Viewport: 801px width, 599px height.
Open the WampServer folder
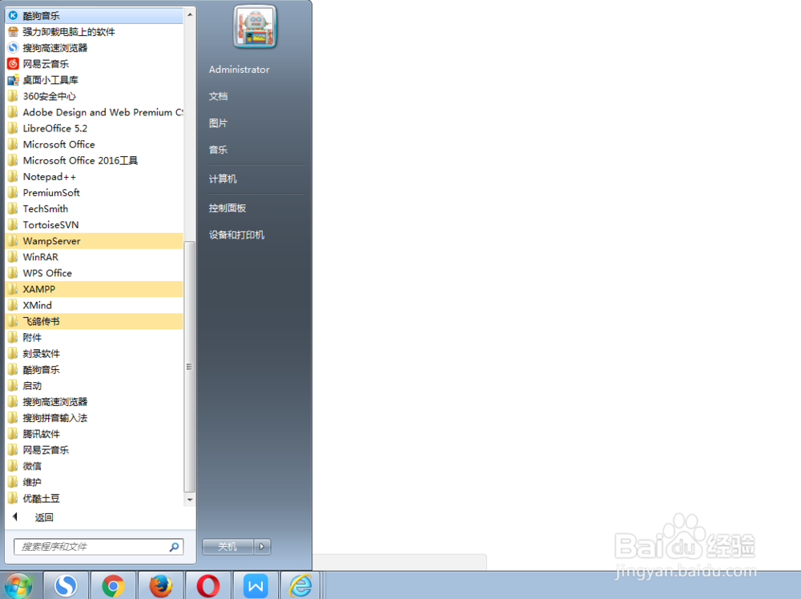click(94, 241)
